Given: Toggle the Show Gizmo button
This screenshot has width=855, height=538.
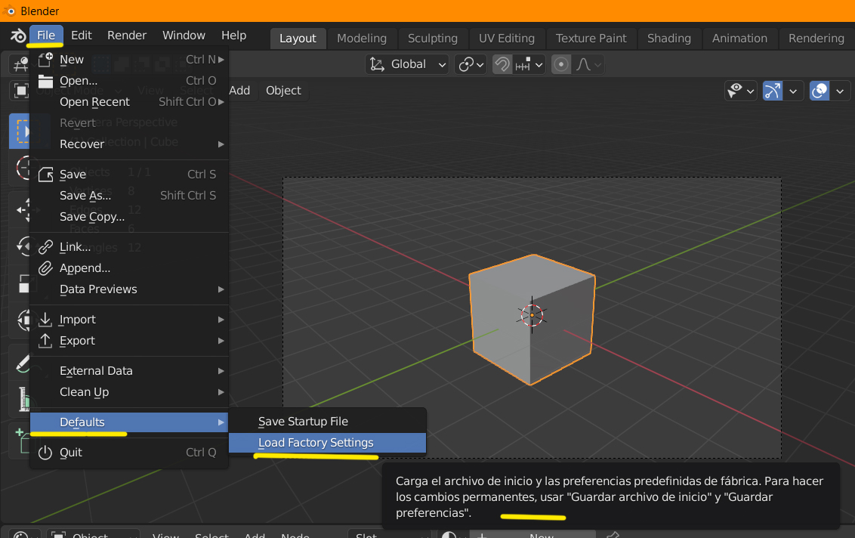Looking at the screenshot, I should [x=772, y=91].
